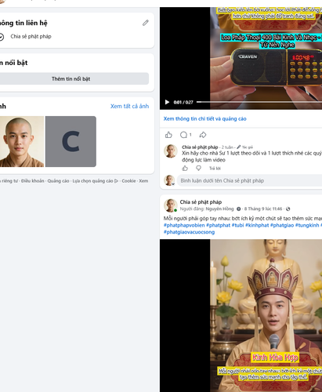Open hashtag #phatgiao

click(x=282, y=225)
